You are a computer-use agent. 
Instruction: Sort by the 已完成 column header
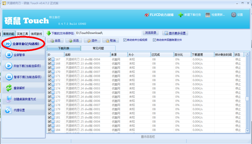[162, 55]
